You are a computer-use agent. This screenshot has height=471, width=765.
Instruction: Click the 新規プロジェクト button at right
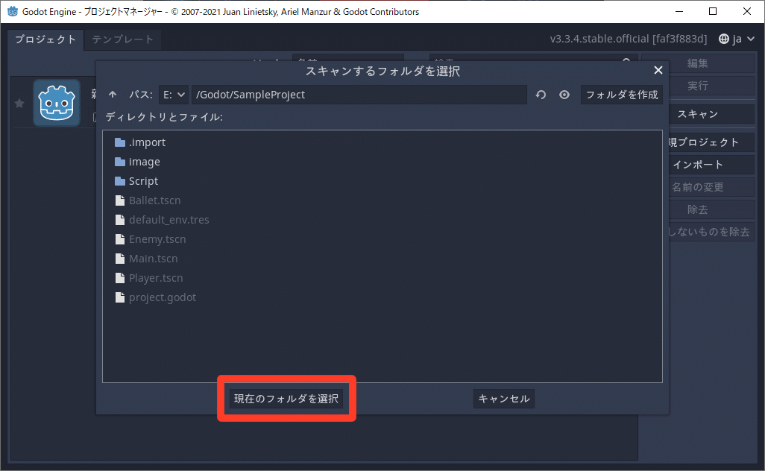coord(711,142)
